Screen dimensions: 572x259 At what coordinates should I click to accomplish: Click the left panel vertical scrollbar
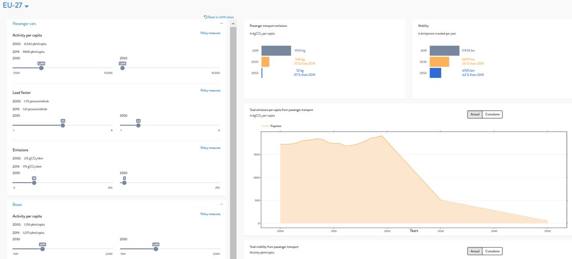point(233,143)
